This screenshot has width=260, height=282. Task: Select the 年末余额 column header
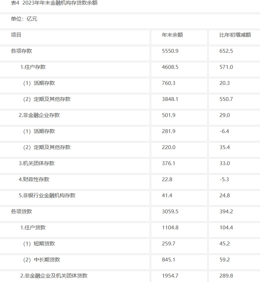[x=172, y=35]
